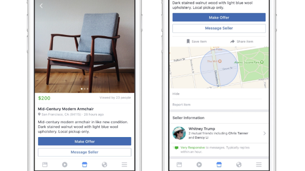The width and height of the screenshot is (305, 171).
Task: Save Item with the bookmark icon
Action: [x=196, y=41]
